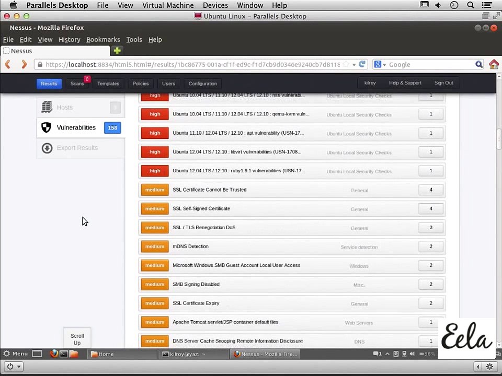Open the Users page
This screenshot has height=376, width=502.
pyautogui.click(x=169, y=84)
